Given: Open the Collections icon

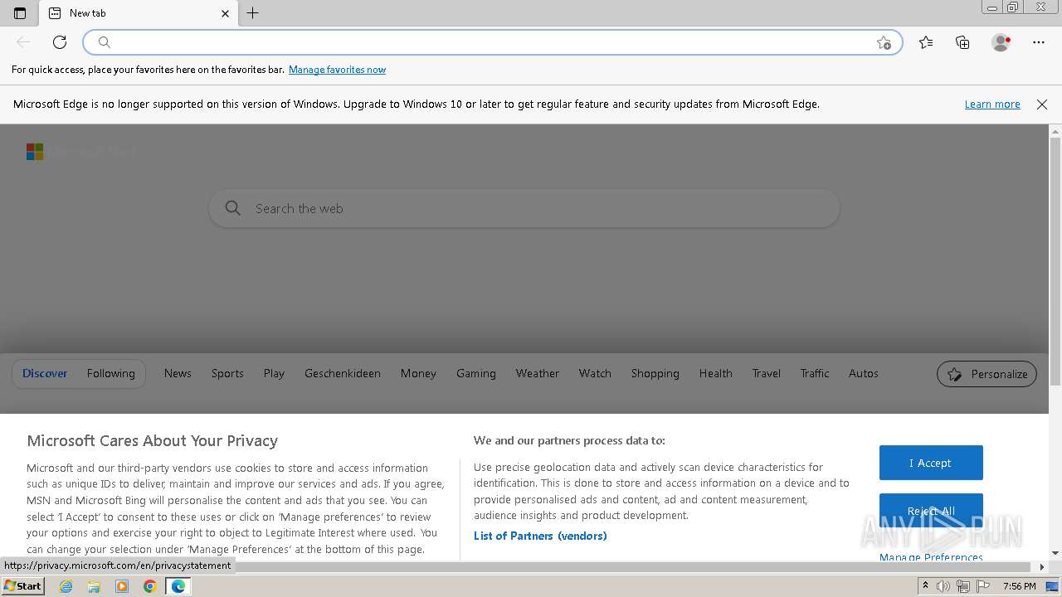Looking at the screenshot, I should click(x=962, y=42).
